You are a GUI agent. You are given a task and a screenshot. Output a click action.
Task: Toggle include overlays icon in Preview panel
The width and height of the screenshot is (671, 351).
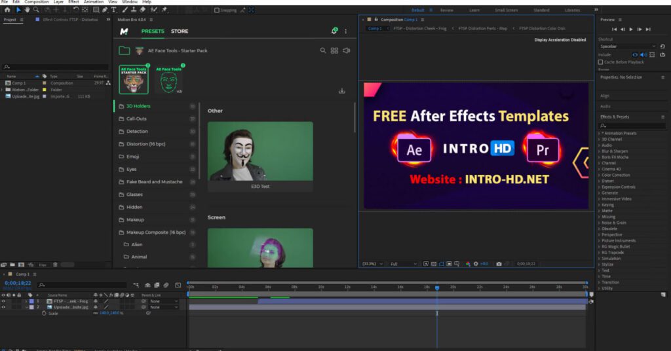652,55
